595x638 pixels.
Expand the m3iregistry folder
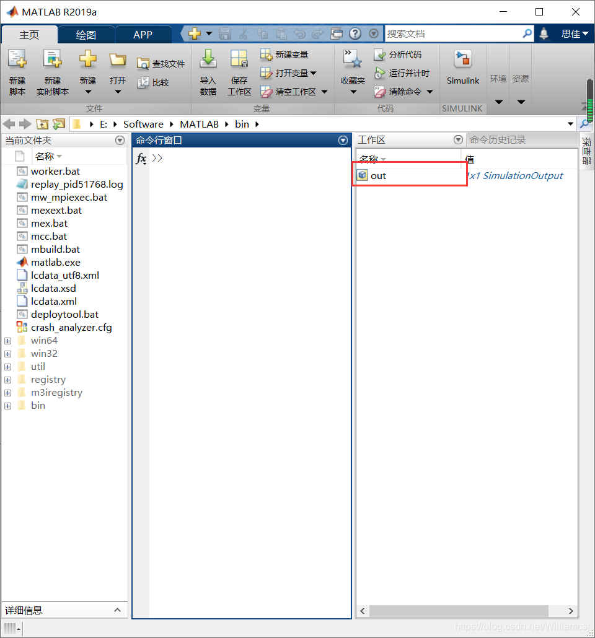pos(7,393)
